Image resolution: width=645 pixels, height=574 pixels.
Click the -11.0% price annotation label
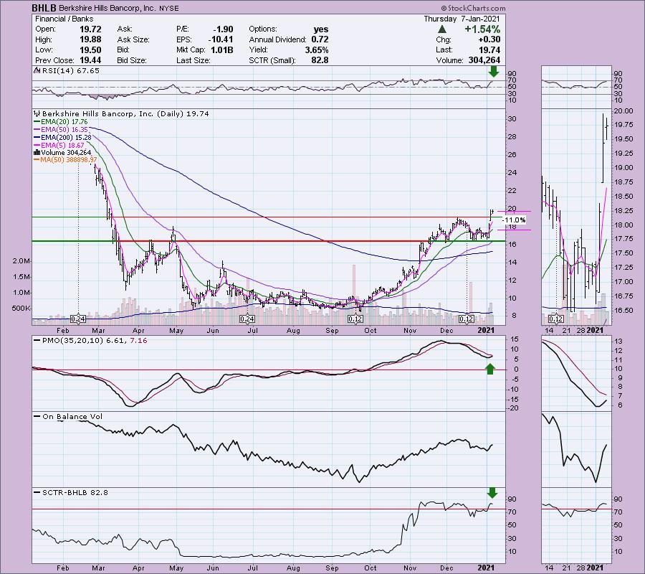pyautogui.click(x=514, y=220)
